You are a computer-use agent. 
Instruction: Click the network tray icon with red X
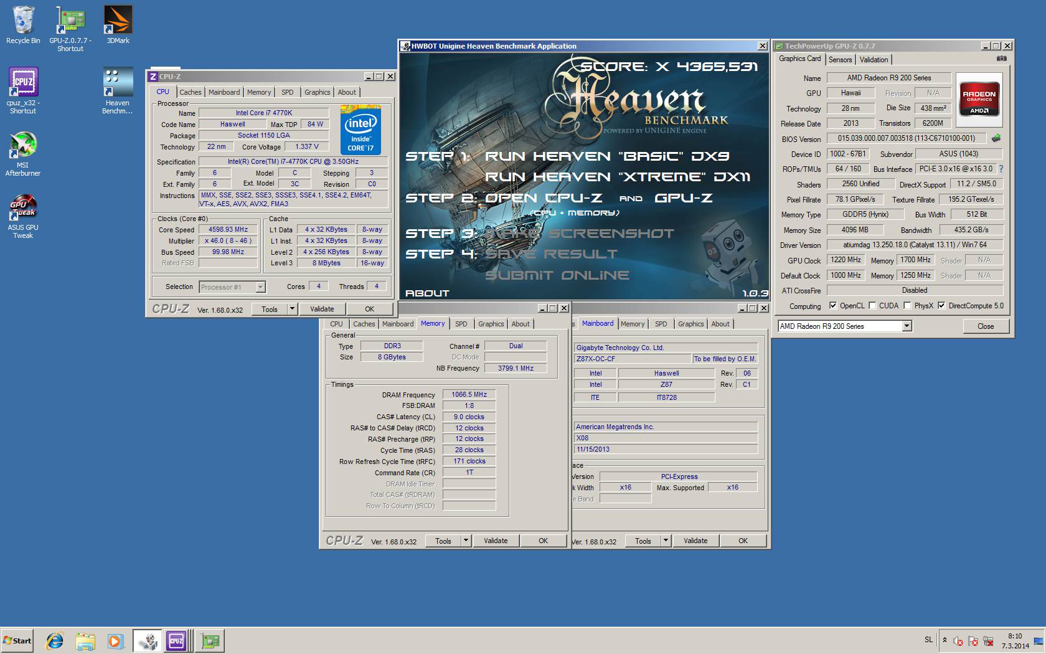coord(987,640)
